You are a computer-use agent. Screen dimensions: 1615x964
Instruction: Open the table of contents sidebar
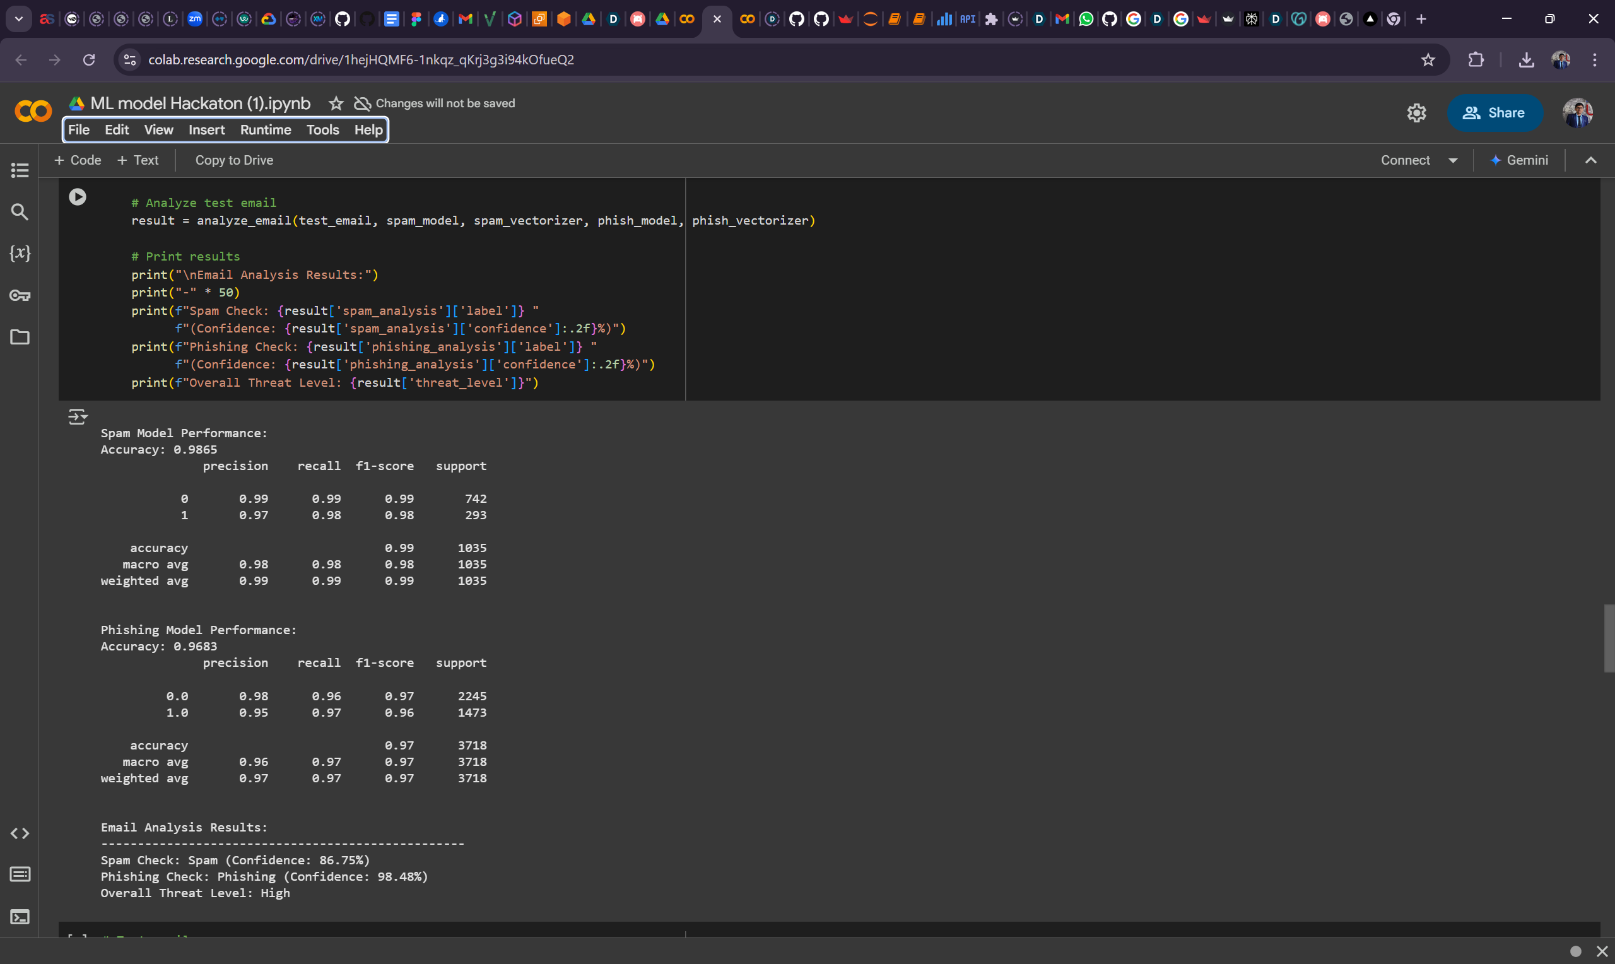tap(20, 170)
